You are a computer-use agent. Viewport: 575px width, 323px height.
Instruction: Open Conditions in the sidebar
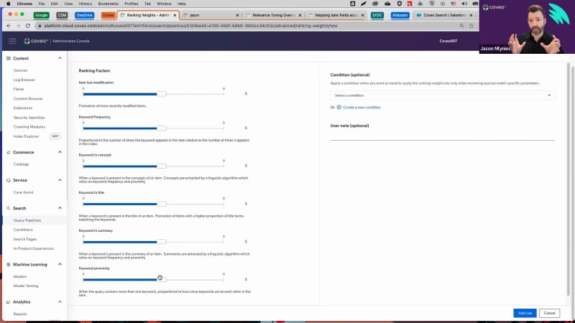point(23,230)
